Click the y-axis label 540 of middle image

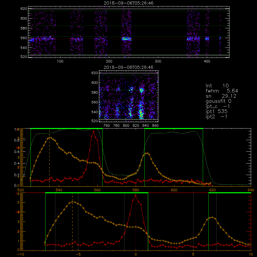tap(95, 112)
